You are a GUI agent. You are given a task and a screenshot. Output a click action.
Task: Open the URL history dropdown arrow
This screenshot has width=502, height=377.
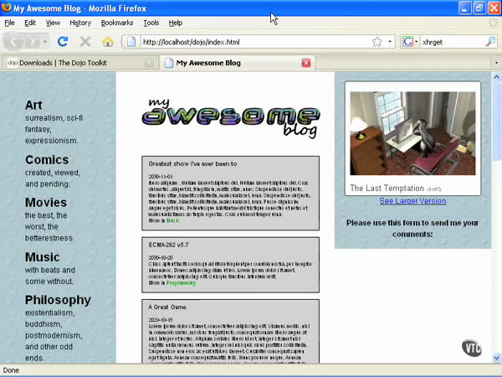[390, 41]
